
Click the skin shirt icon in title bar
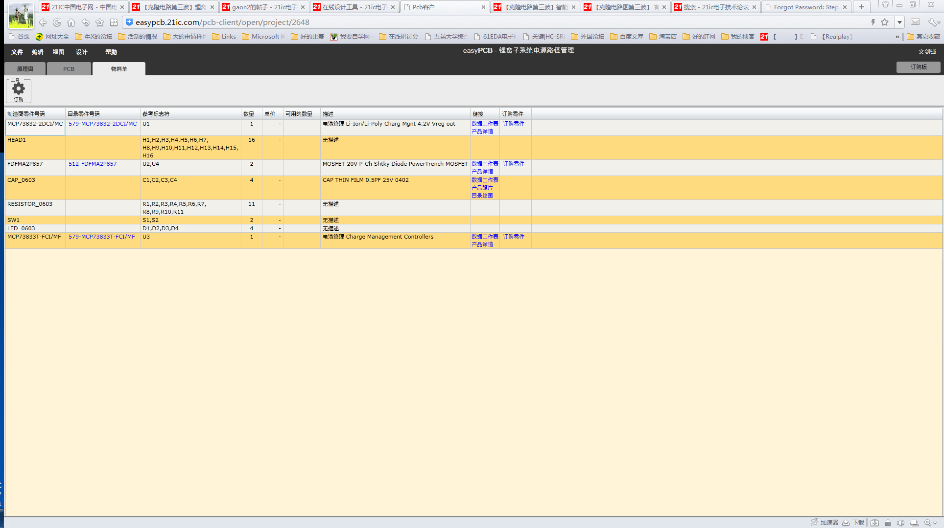click(x=885, y=5)
